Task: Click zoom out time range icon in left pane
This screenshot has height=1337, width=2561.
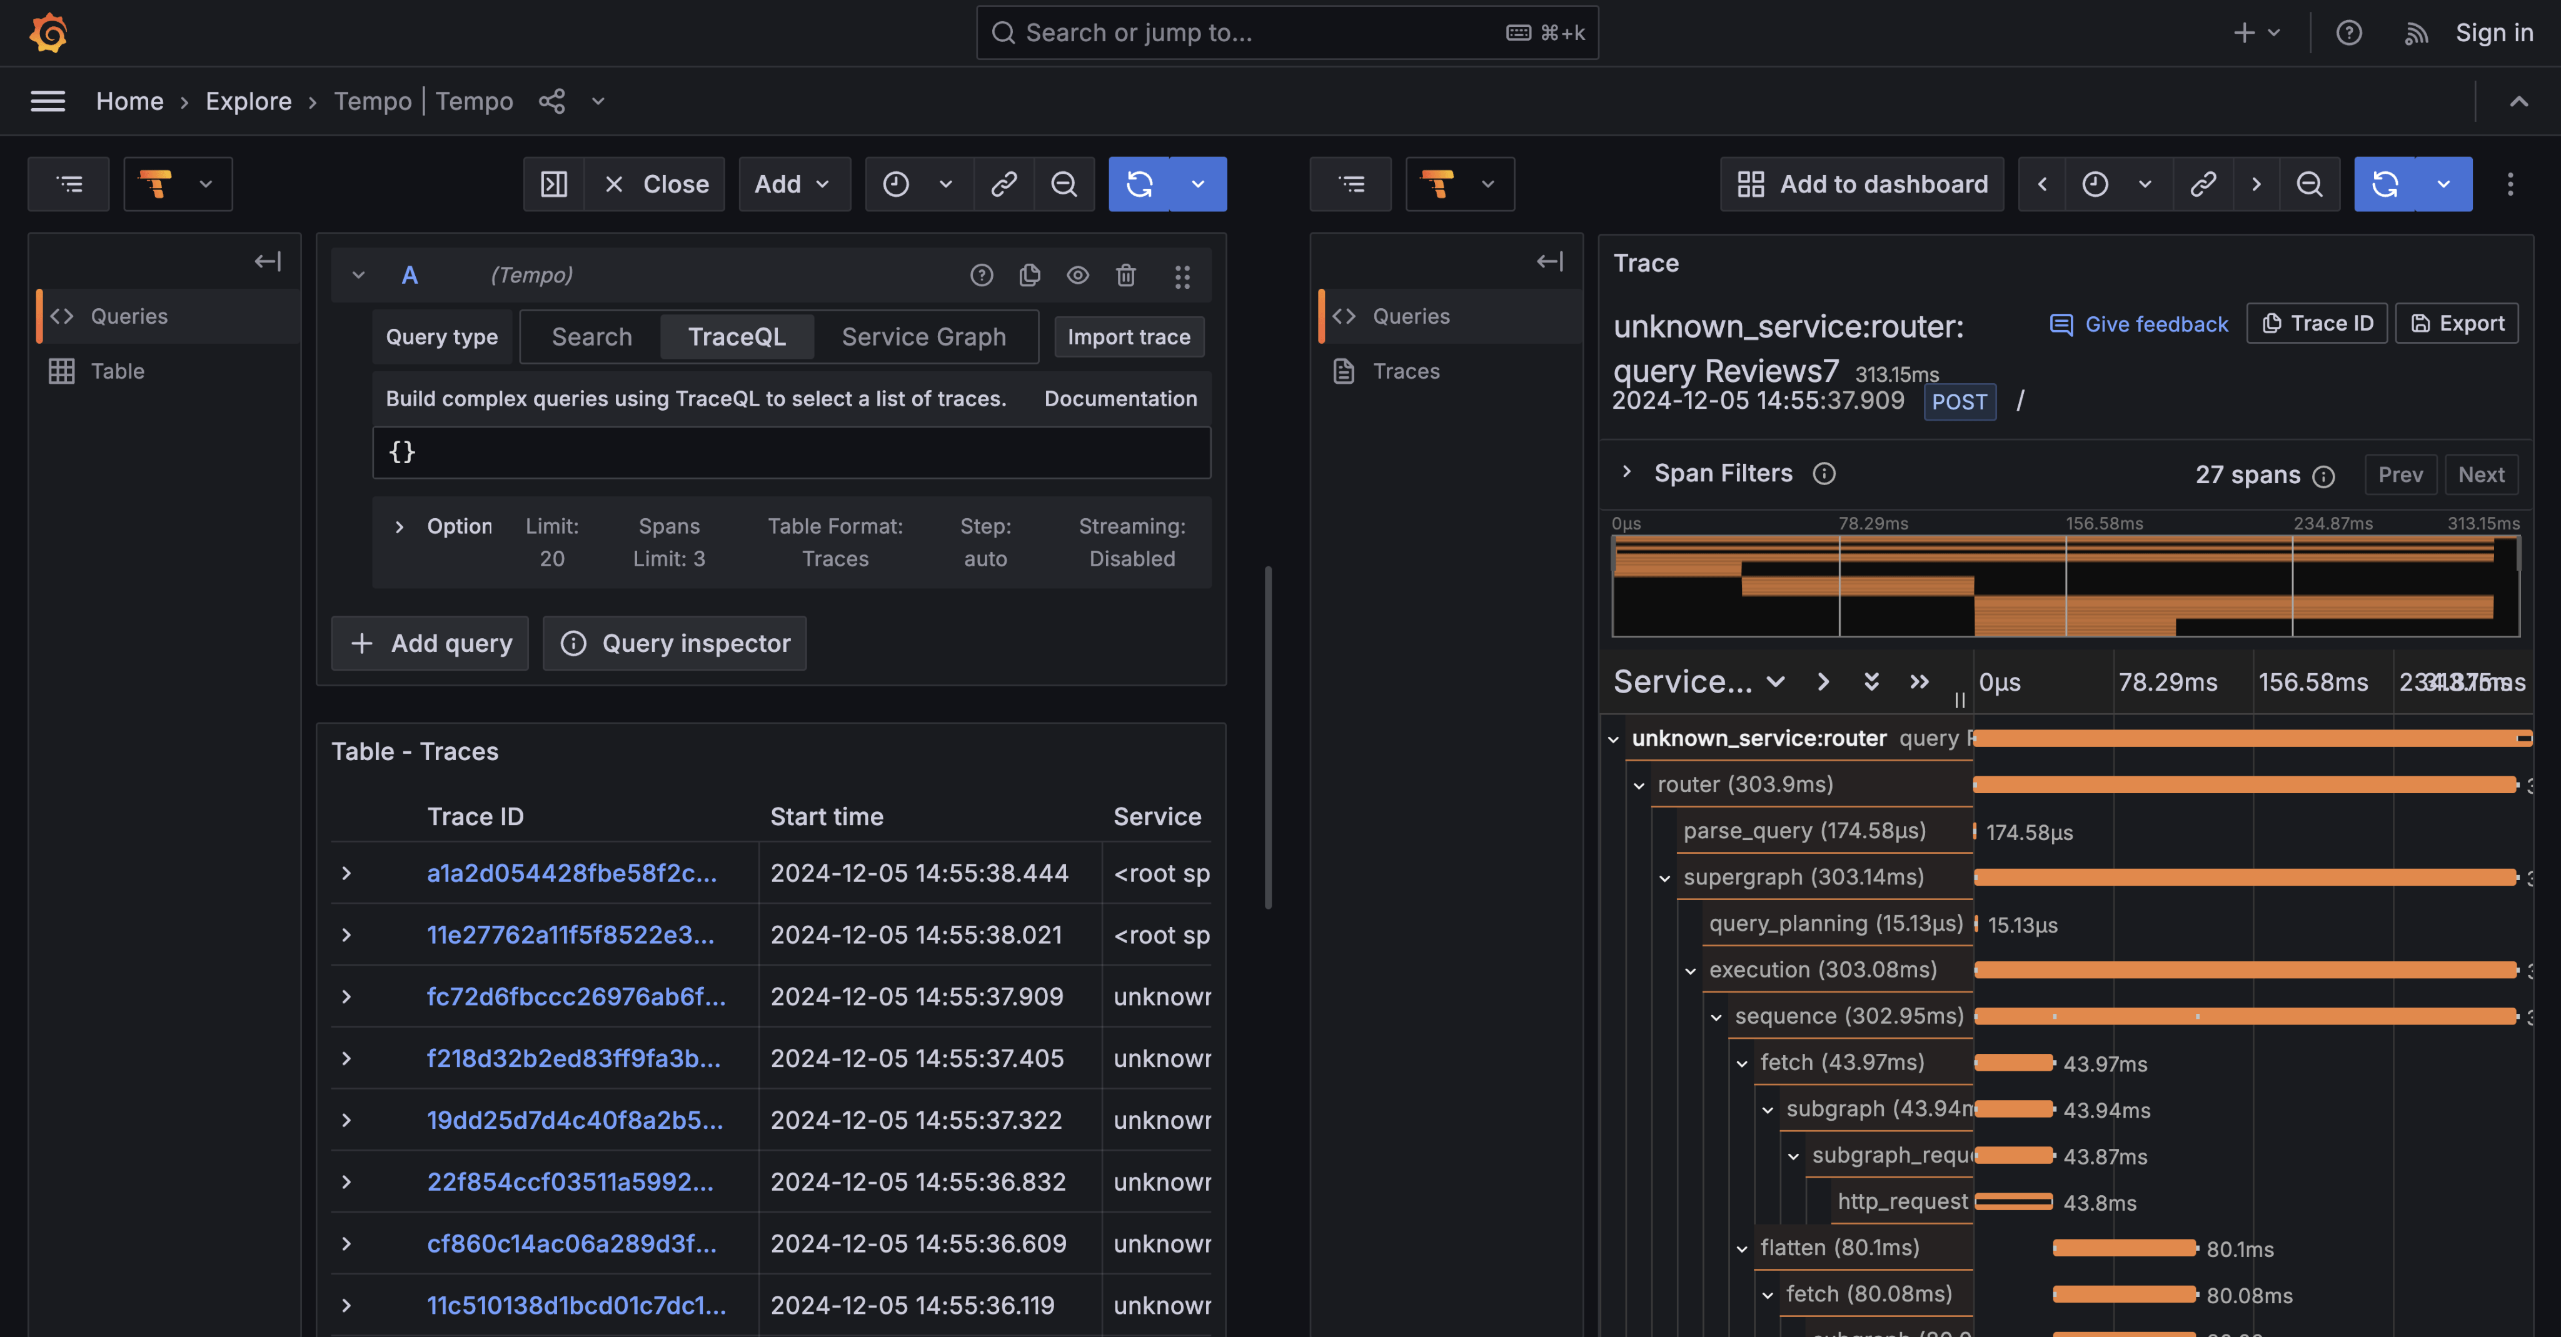Action: [x=1064, y=184]
